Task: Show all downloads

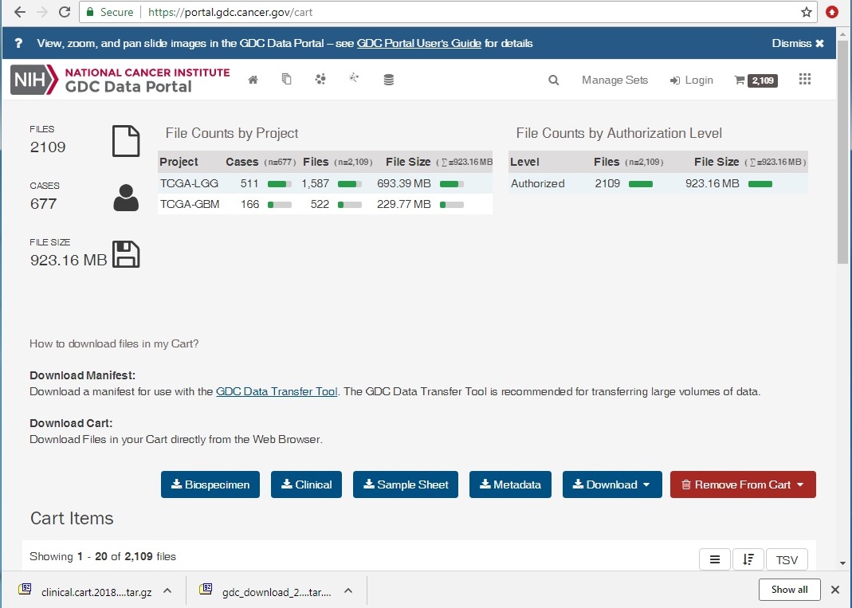Action: [789, 590]
